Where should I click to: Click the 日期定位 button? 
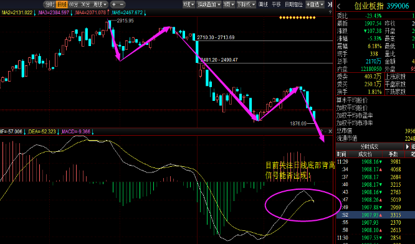point(293,4)
